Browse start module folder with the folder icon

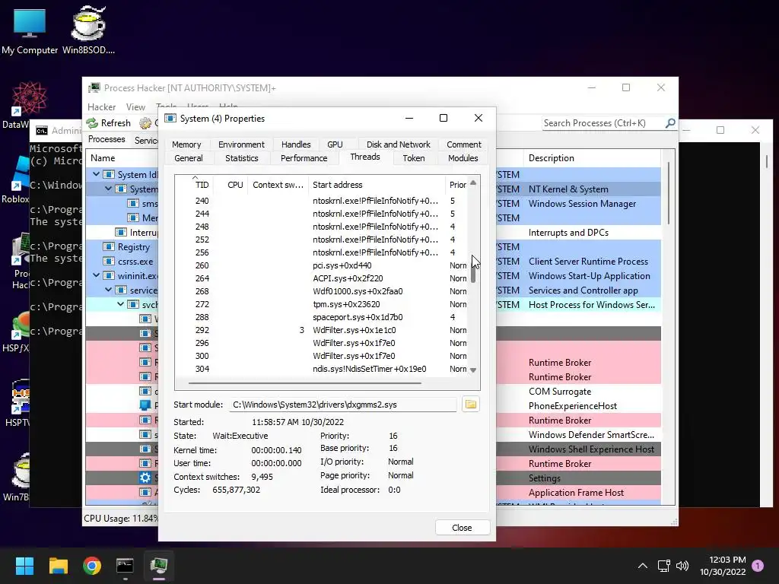point(470,405)
